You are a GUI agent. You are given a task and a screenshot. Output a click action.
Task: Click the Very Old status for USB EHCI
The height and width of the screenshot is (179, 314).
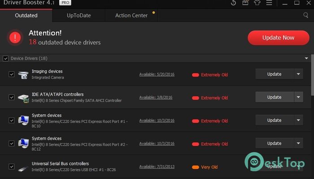coord(205,167)
